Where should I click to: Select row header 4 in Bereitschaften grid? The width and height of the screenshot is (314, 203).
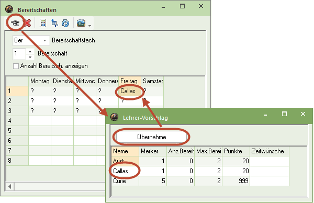(x=17, y=121)
